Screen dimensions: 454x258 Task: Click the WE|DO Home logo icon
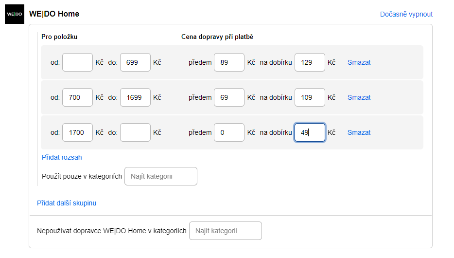15,14
